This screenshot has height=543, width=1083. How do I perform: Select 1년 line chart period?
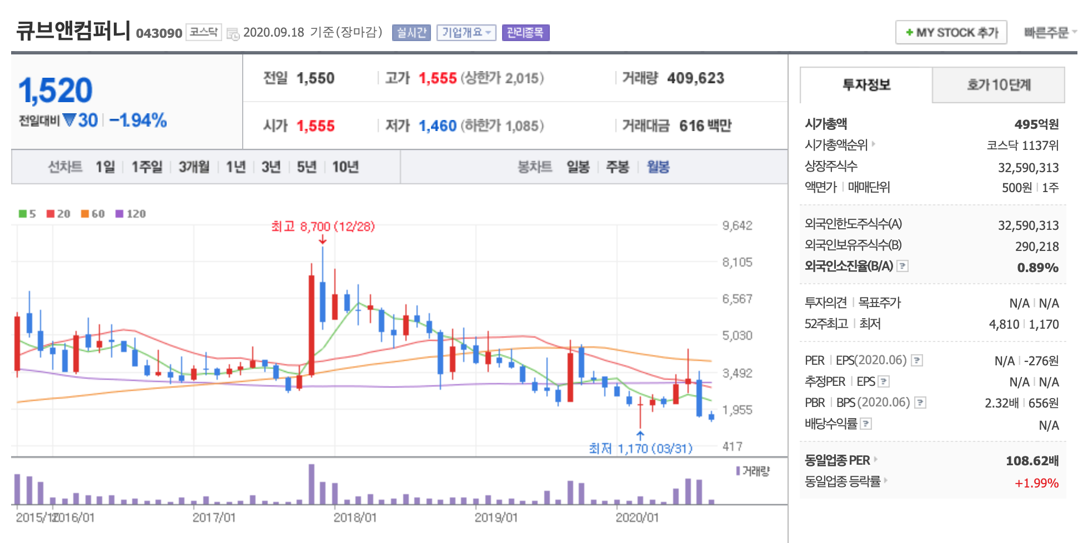236,167
